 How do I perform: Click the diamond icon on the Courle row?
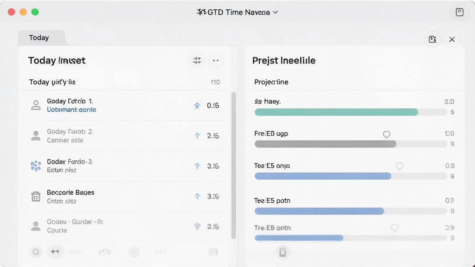click(x=197, y=226)
